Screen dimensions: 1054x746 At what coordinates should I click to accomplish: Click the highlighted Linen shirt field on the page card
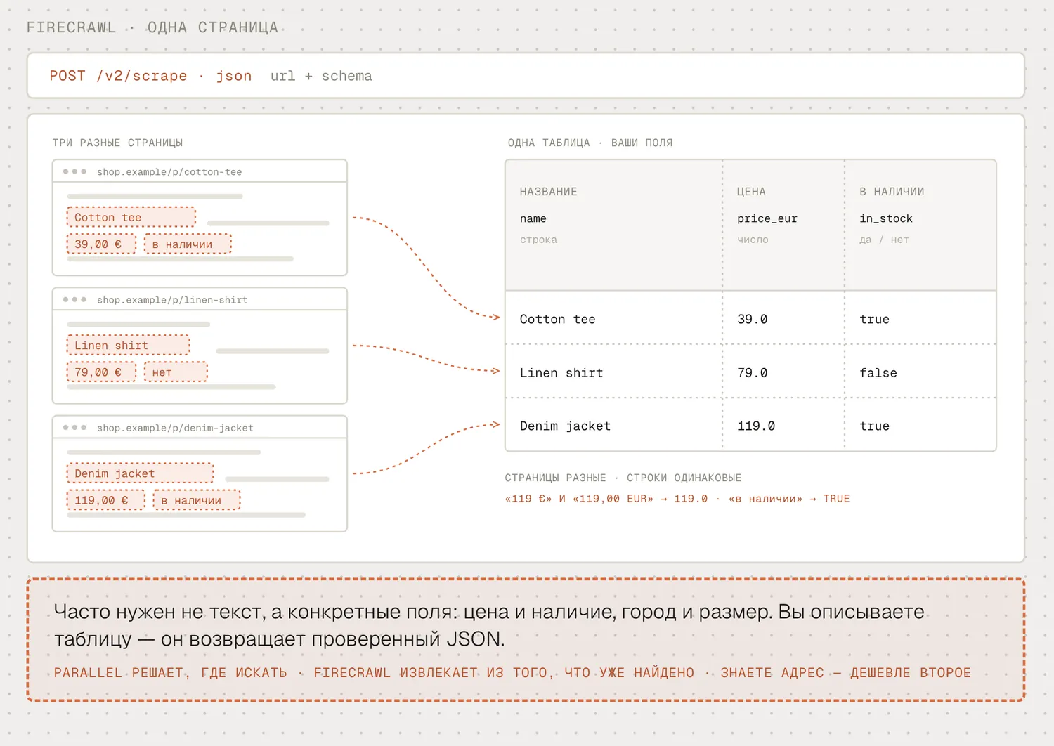[x=129, y=345]
